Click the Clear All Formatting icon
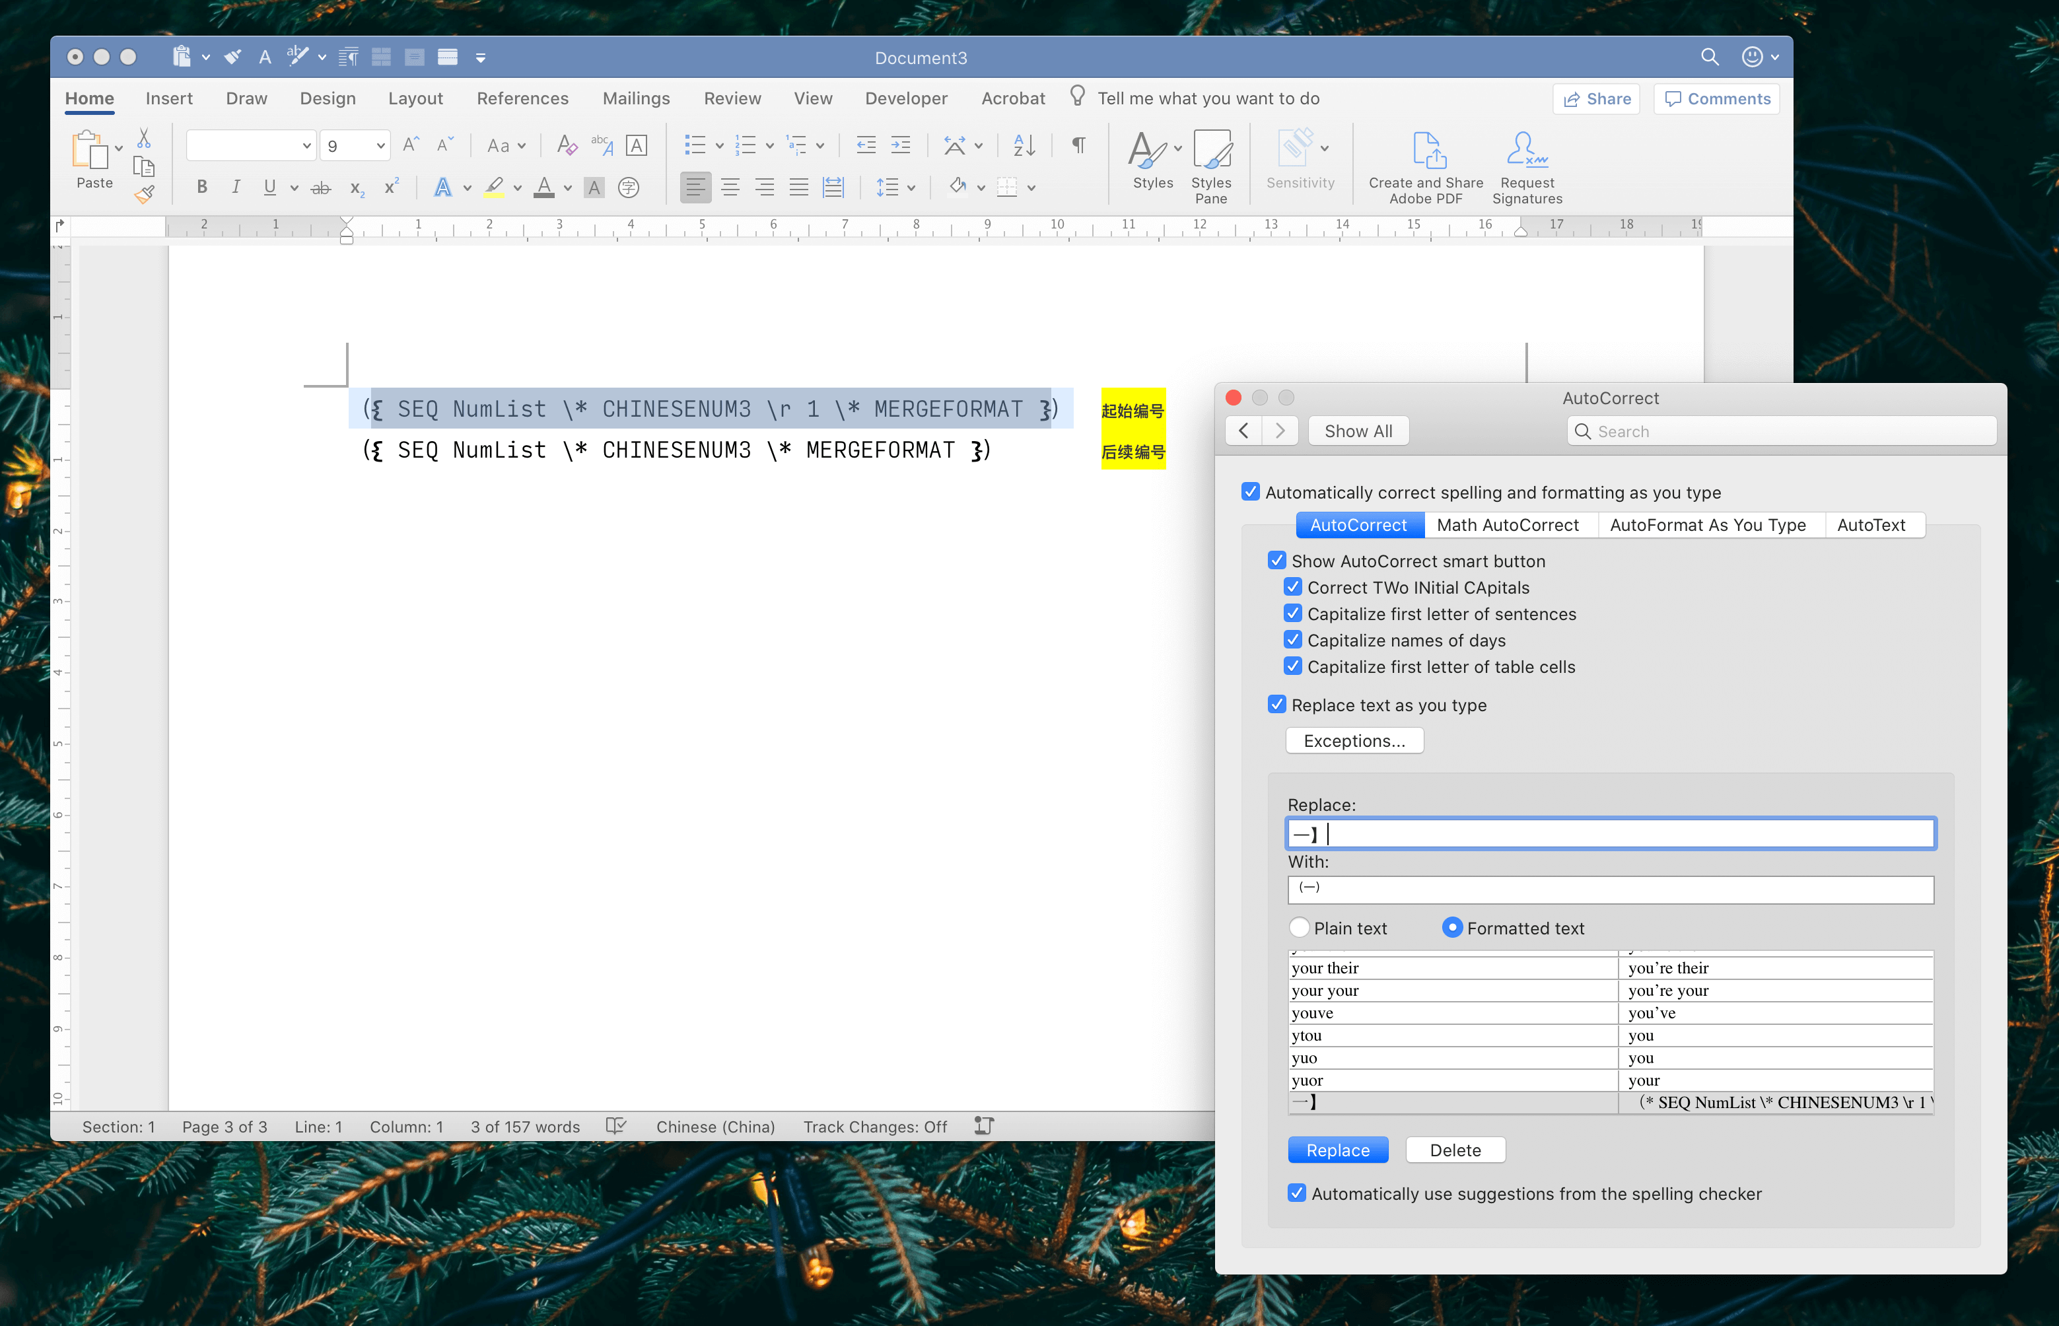2059x1326 pixels. click(567, 145)
